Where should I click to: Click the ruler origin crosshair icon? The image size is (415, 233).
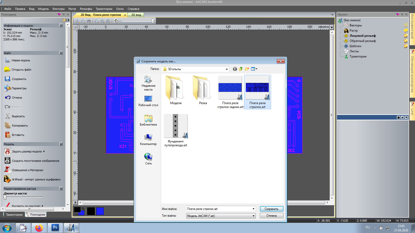[x=75, y=27]
